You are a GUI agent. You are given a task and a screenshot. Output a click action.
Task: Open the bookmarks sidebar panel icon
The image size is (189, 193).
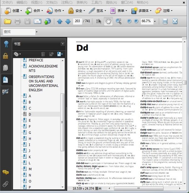click(6, 80)
